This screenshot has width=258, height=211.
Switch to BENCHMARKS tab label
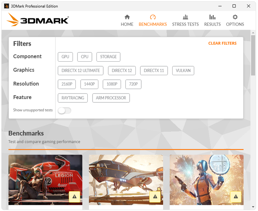153,24
